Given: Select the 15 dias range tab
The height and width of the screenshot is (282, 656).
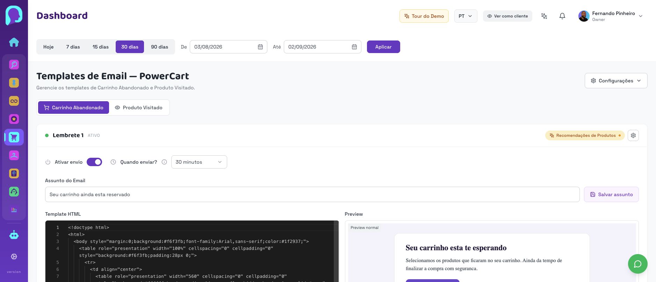Looking at the screenshot, I should [x=101, y=47].
